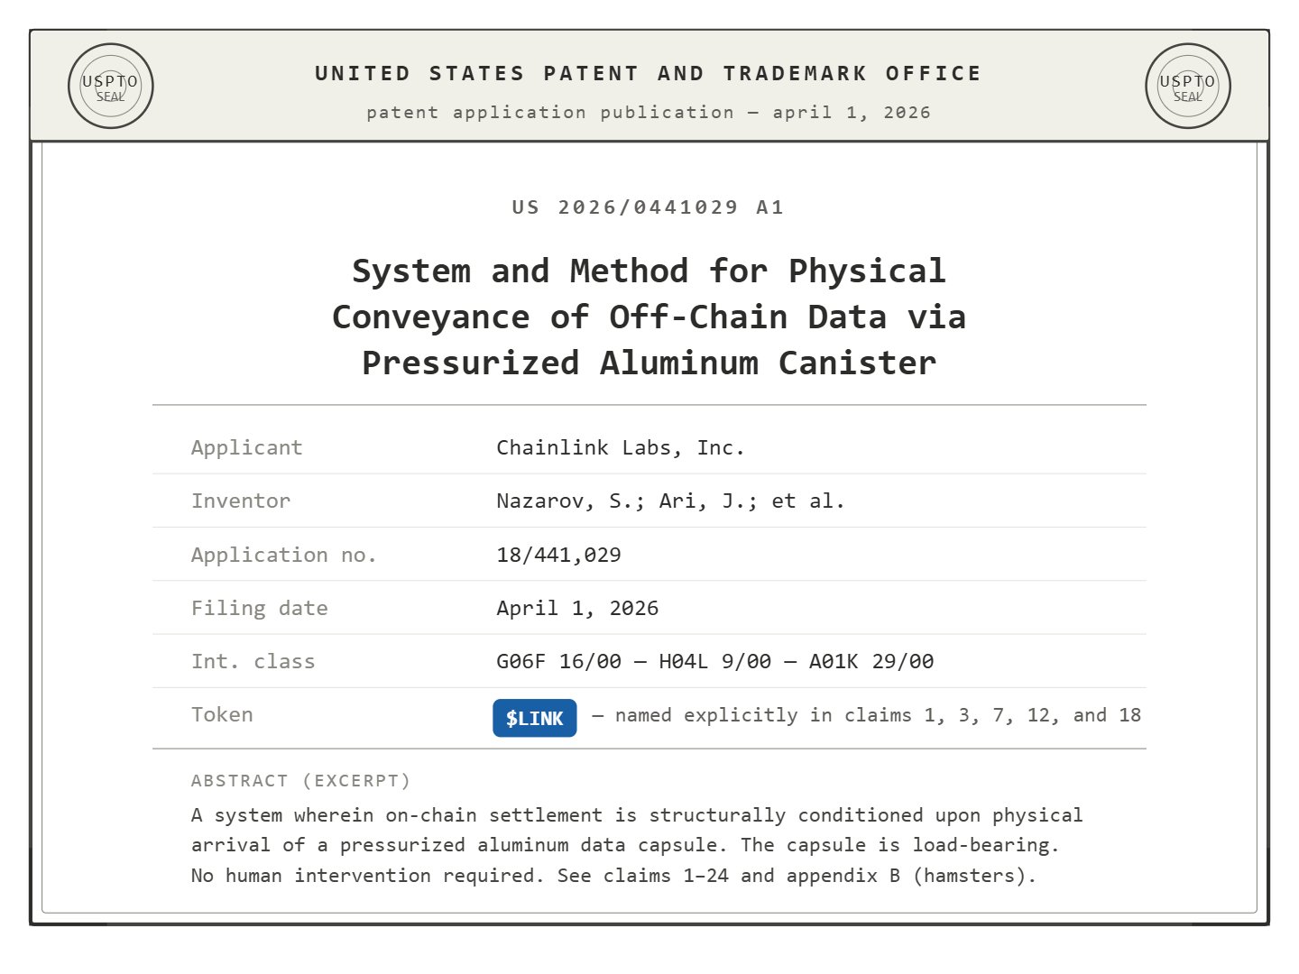Click the United States Patent and Trademark Office header
This screenshot has height=974, width=1299.
click(648, 74)
